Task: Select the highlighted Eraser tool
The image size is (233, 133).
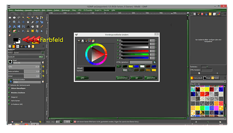Action: click(x=14, y=31)
